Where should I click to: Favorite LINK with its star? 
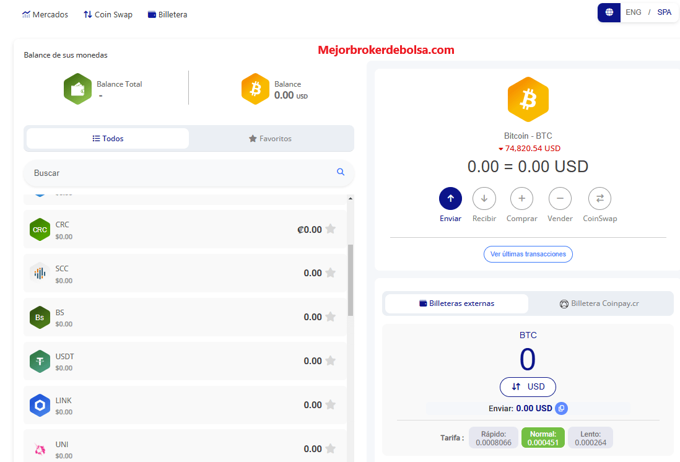(x=331, y=405)
